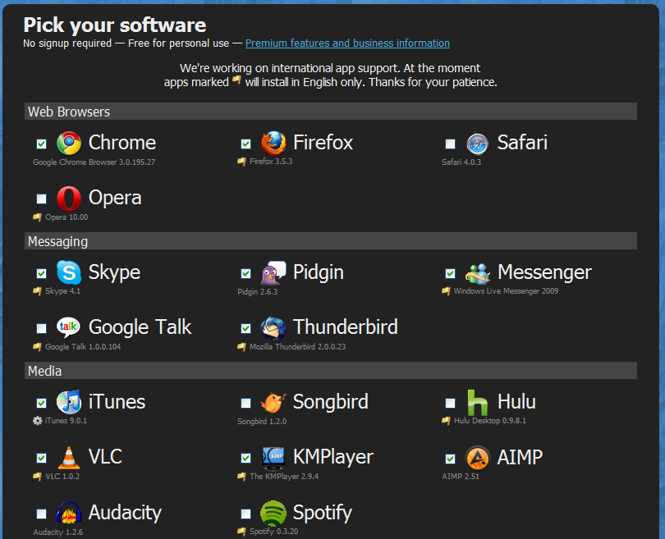
Task: Click the Google Talk label text
Action: pyautogui.click(x=140, y=327)
